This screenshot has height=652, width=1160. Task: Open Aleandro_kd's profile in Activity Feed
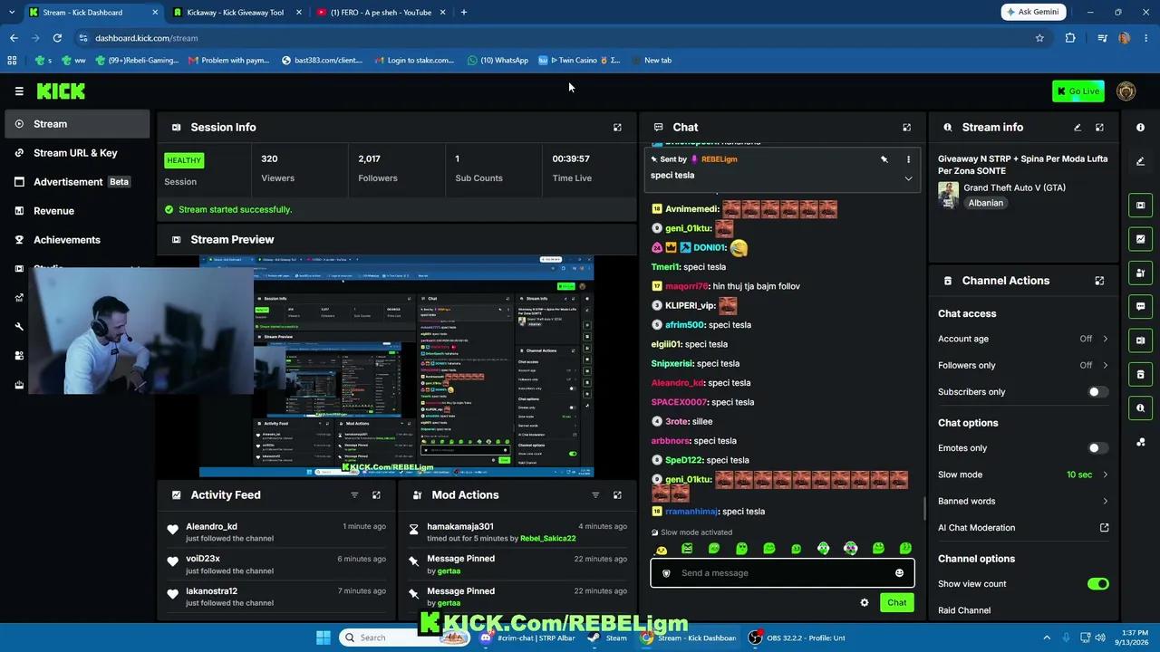[211, 526]
